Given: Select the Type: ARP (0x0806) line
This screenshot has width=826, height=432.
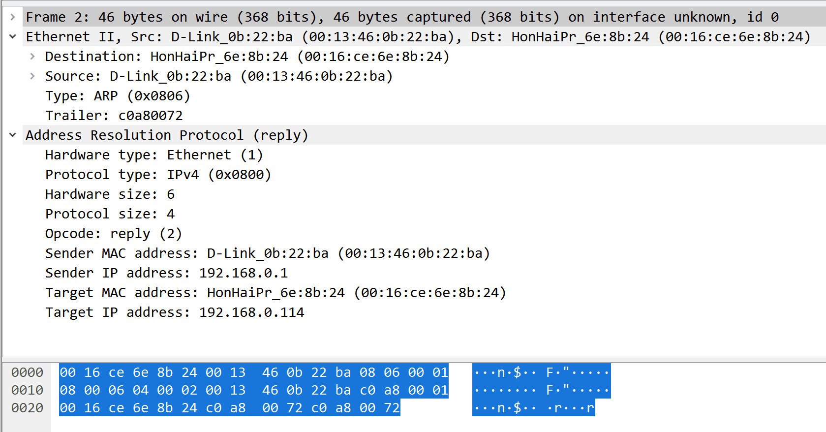Looking at the screenshot, I should (118, 96).
